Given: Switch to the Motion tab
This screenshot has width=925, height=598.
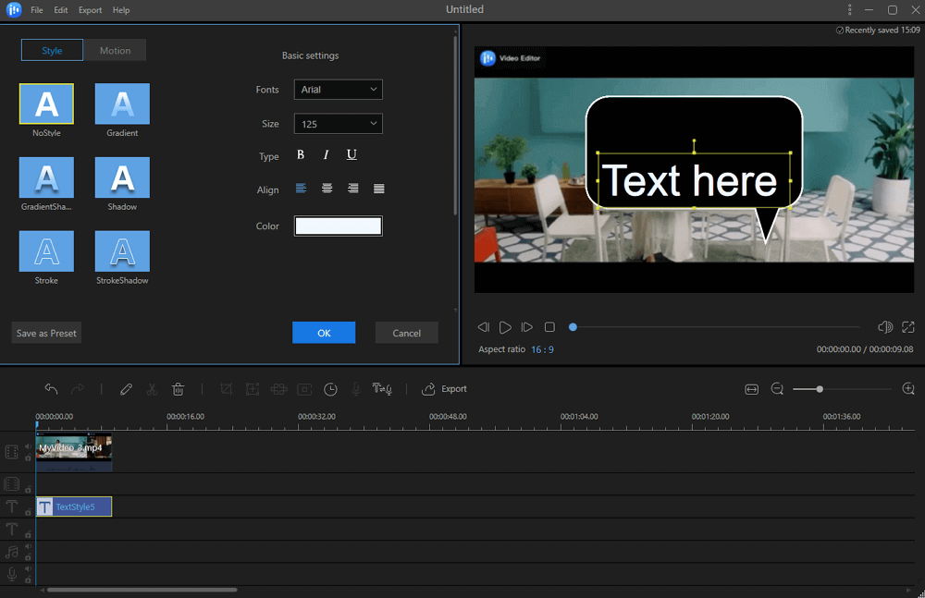Looking at the screenshot, I should click(115, 51).
